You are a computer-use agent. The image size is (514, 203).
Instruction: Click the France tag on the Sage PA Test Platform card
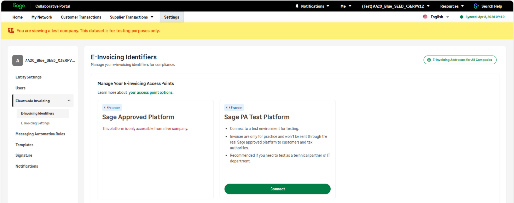pyautogui.click(x=234, y=108)
